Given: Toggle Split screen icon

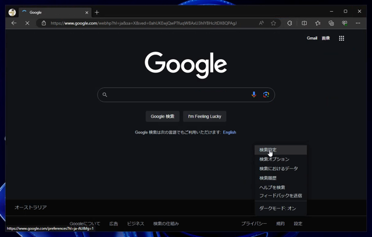Looking at the screenshot, I should tap(304, 23).
